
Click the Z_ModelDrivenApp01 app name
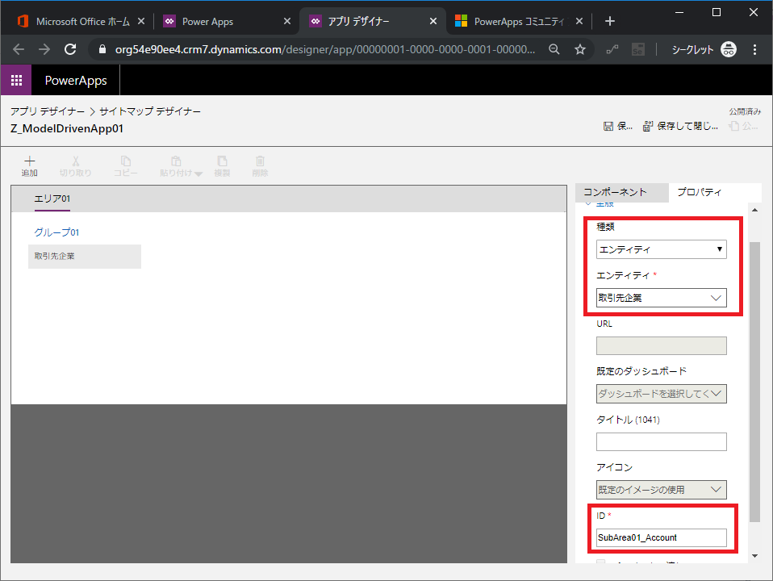click(67, 129)
